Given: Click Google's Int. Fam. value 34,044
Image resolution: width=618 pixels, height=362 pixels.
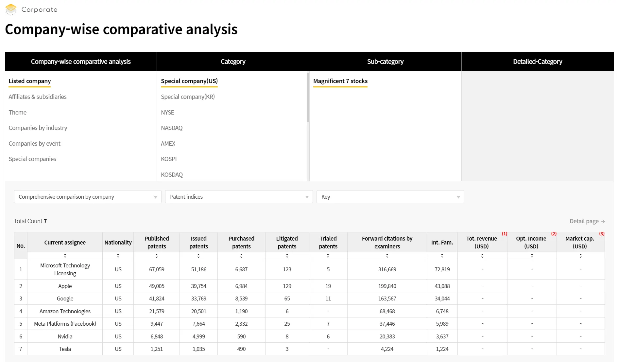Looking at the screenshot, I should 442,299.
